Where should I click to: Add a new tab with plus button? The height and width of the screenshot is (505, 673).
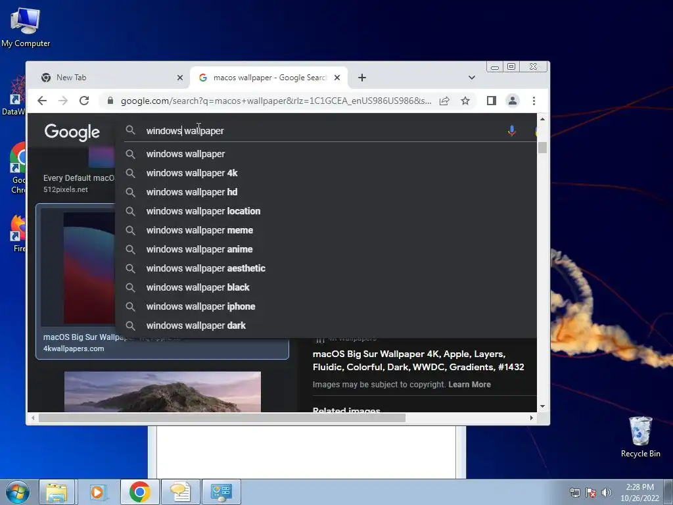coord(362,78)
